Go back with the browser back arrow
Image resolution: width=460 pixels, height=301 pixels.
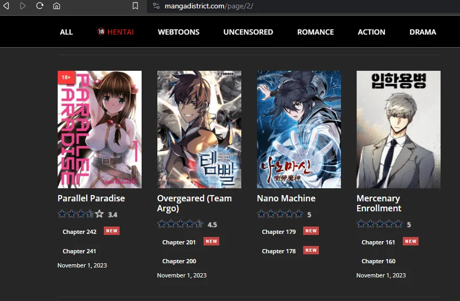6,6
